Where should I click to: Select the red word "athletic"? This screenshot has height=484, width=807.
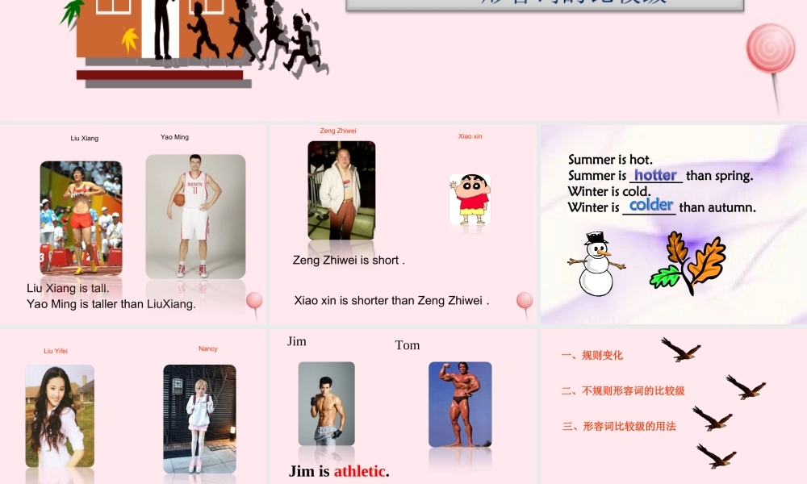click(x=359, y=471)
